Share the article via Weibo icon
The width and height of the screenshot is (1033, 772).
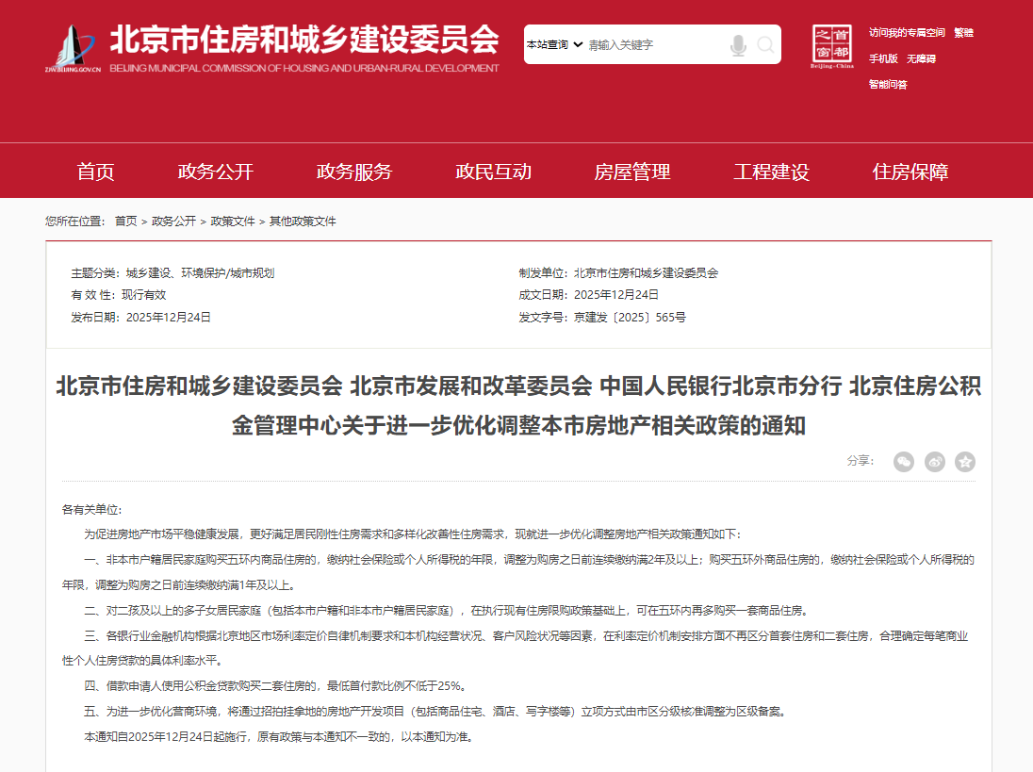pos(934,461)
